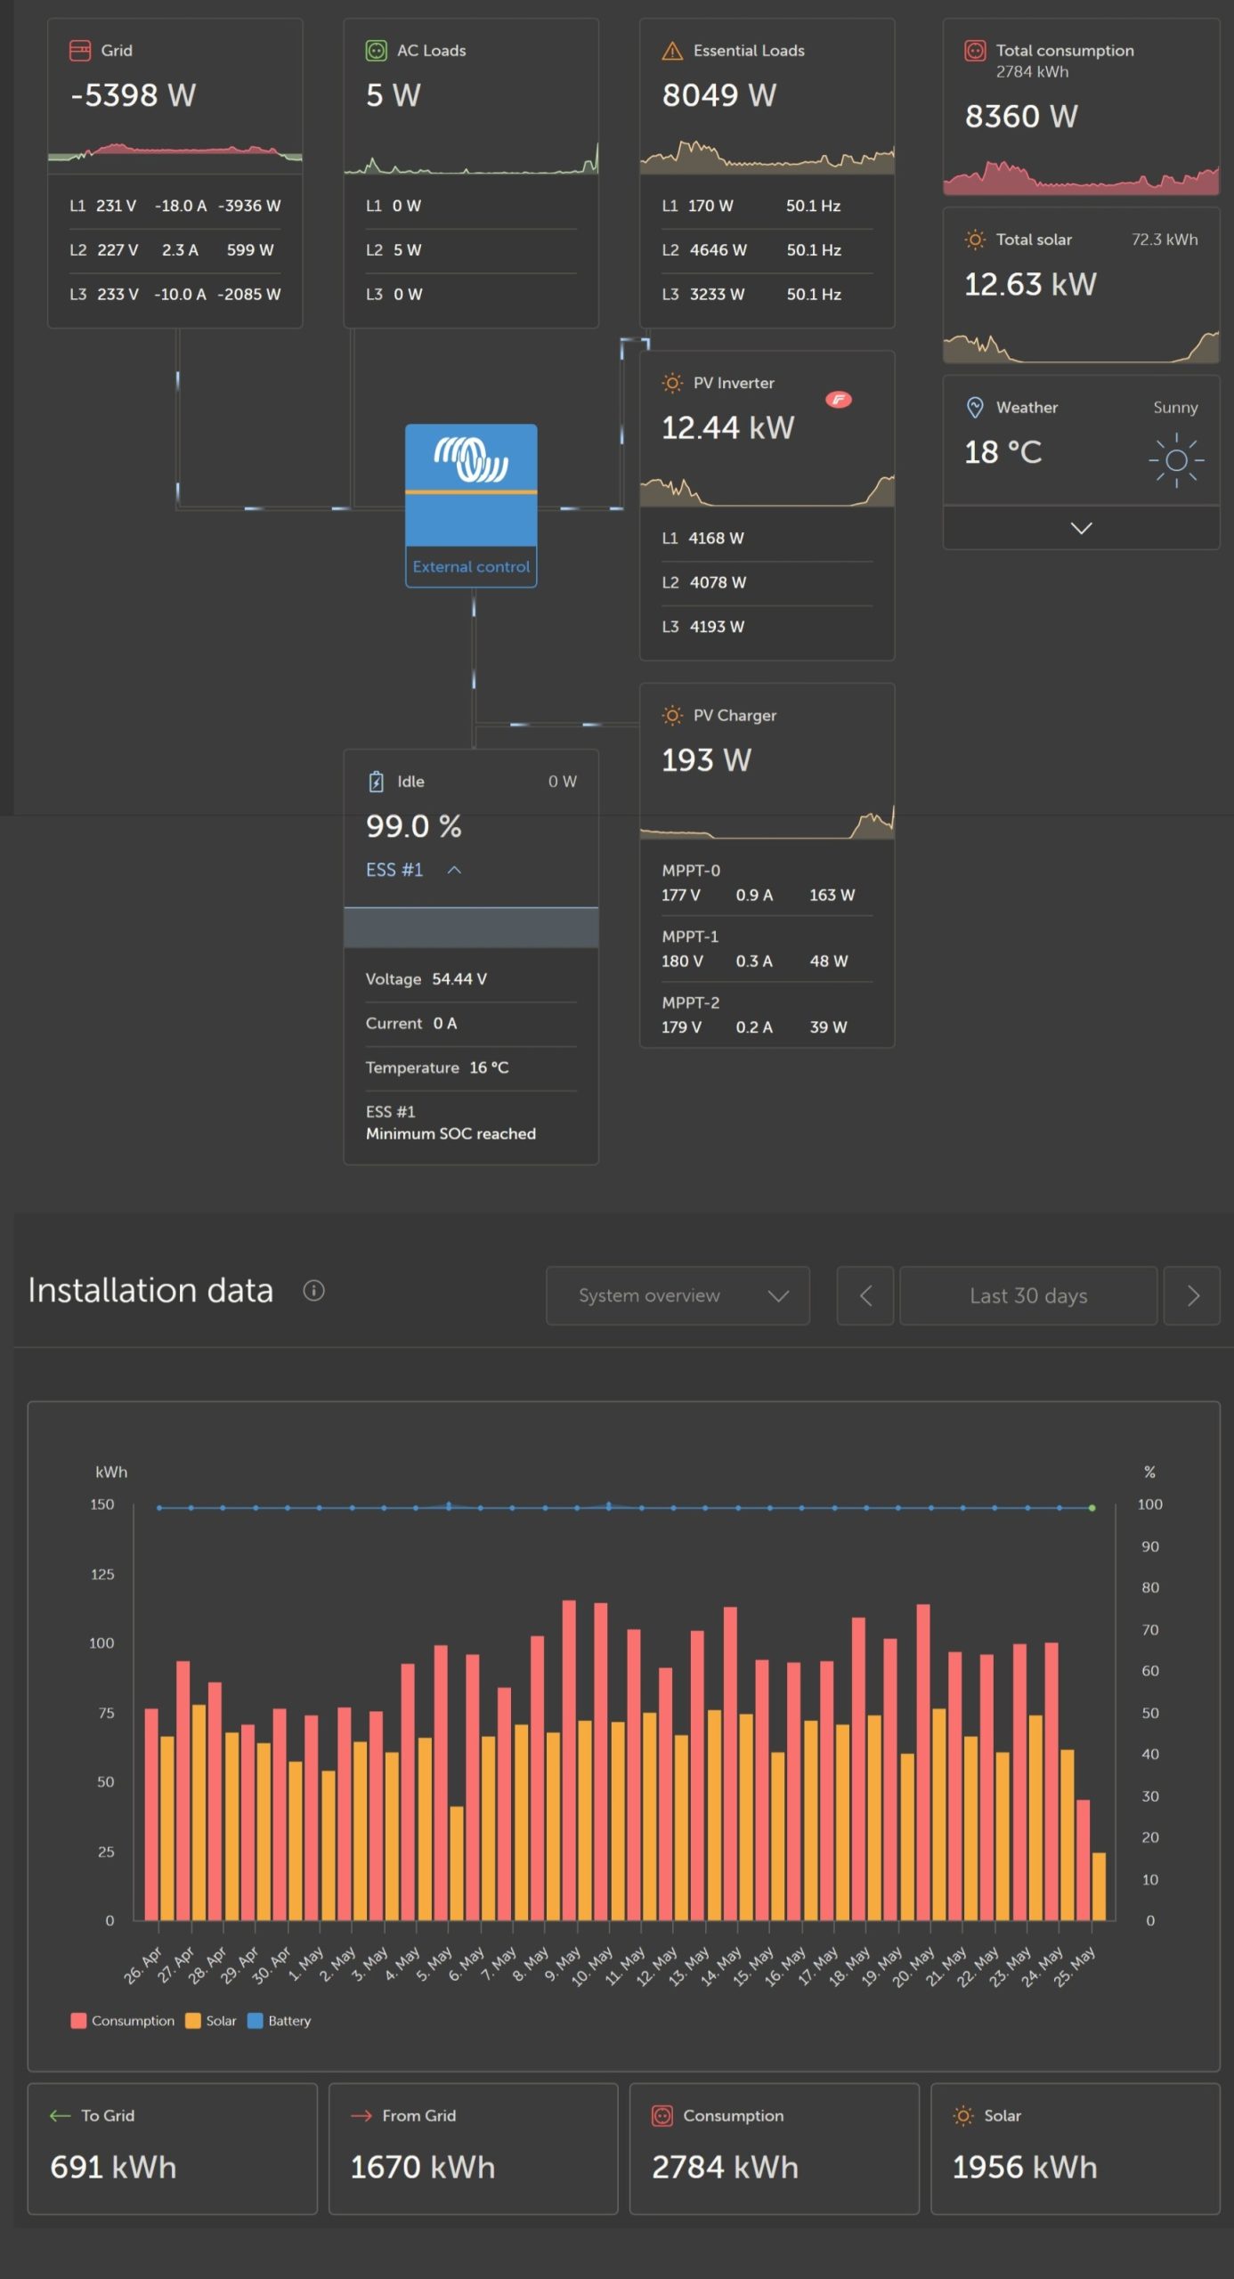Click the Minimum SOC reached status text

[451, 1133]
